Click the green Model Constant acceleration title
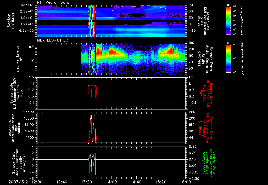Viewport: 268px width, 185px height. (x=209, y=163)
